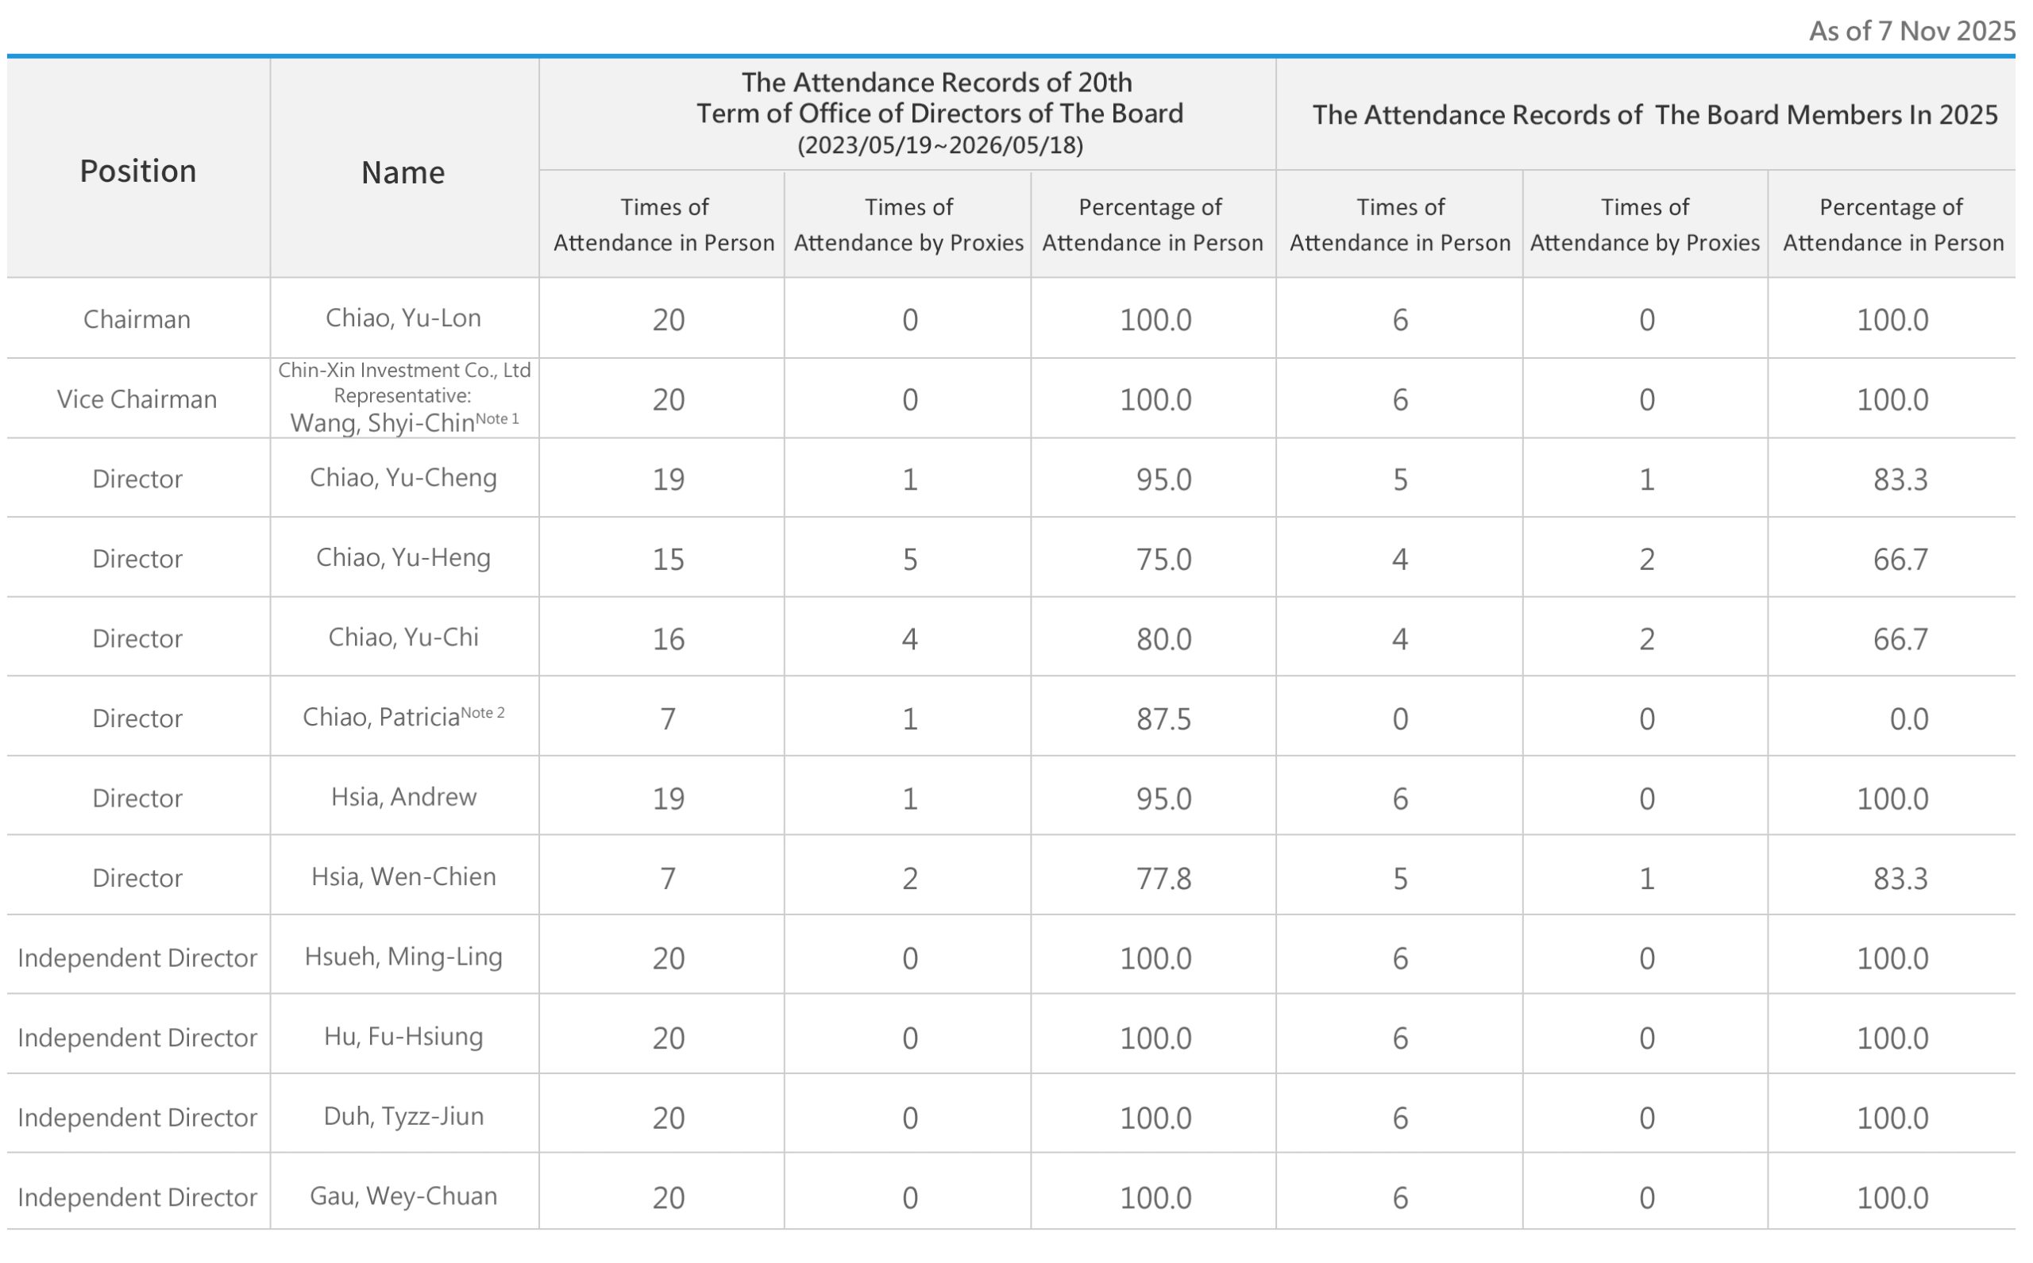Click Gau, Wey-Chuan name cell
Viewport: 2033px width, 1263px height.
(403, 1196)
